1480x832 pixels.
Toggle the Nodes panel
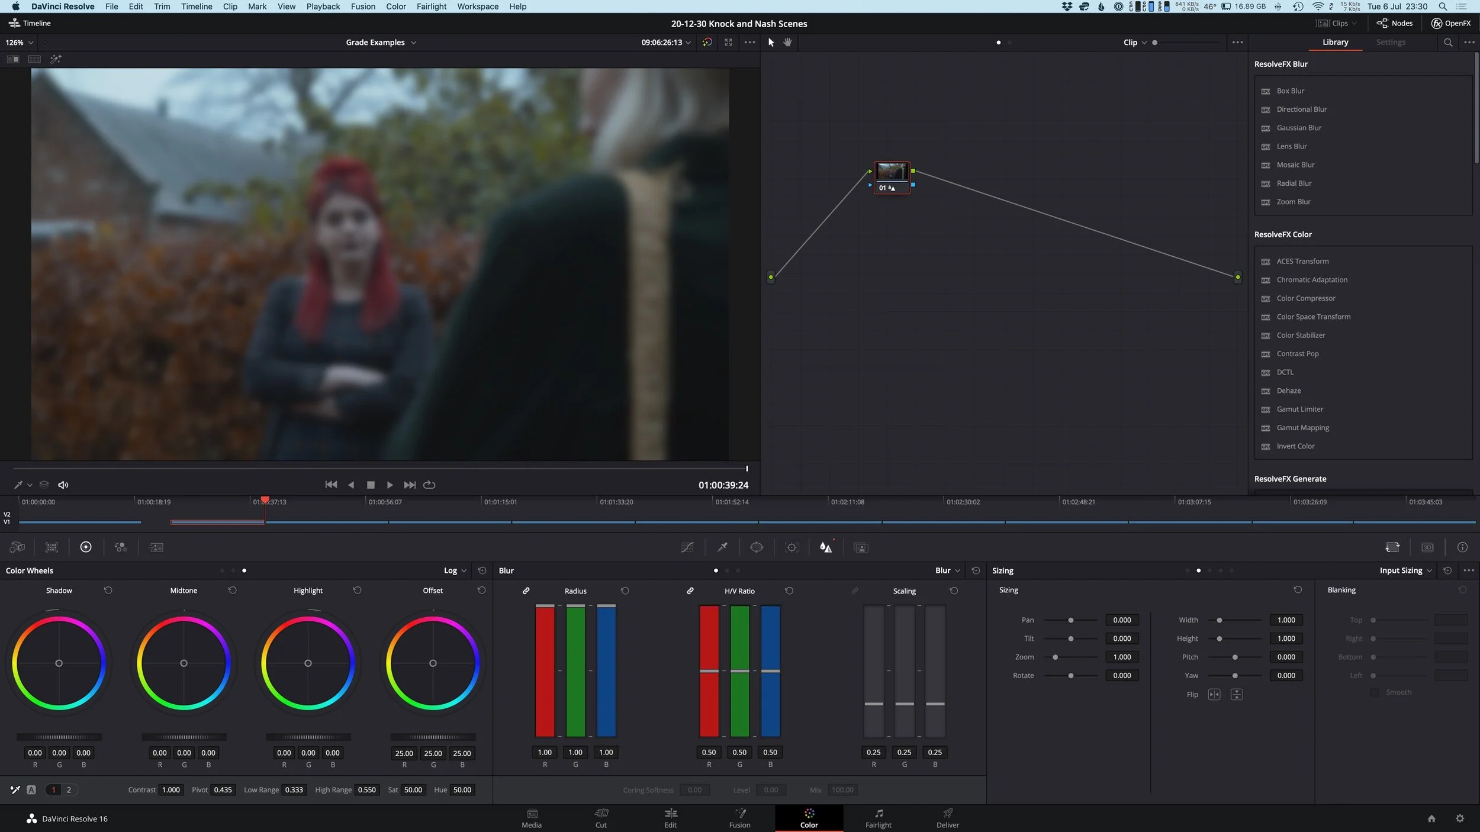point(1395,23)
